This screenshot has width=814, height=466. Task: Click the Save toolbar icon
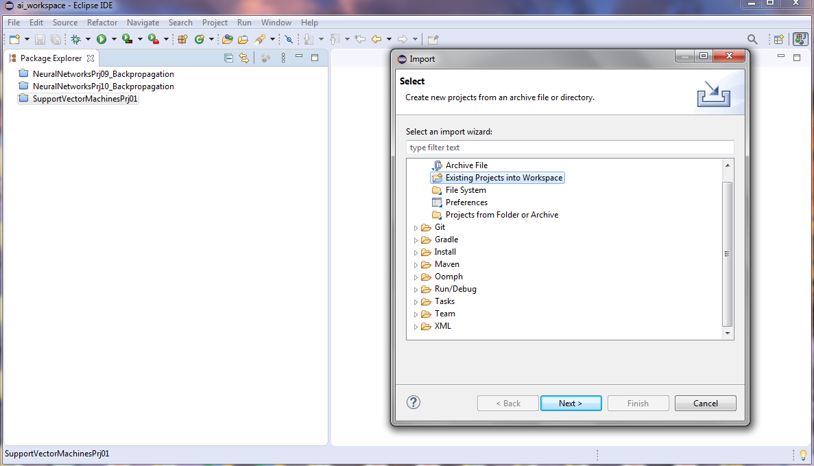pyautogui.click(x=40, y=39)
